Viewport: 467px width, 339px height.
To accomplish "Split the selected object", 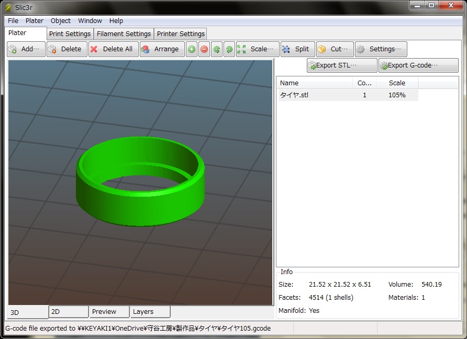I will click(297, 49).
